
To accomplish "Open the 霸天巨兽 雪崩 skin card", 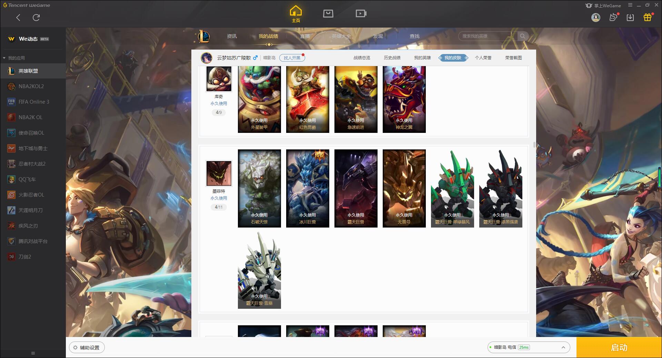I will [259, 270].
